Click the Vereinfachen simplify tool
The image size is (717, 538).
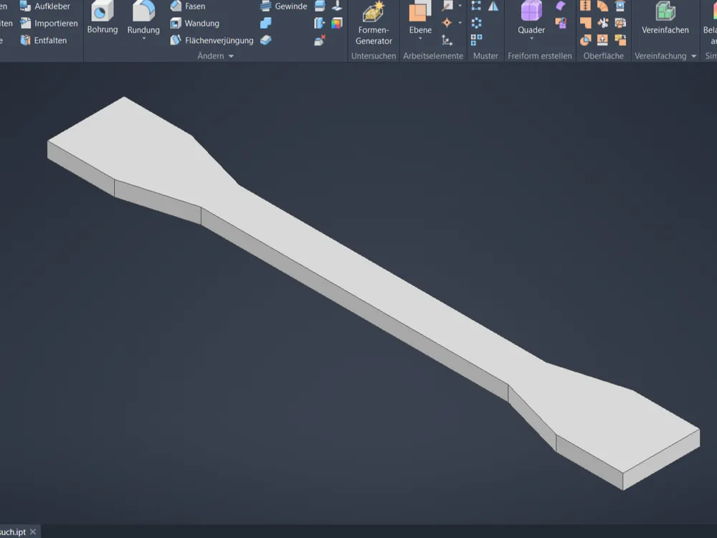click(x=665, y=17)
